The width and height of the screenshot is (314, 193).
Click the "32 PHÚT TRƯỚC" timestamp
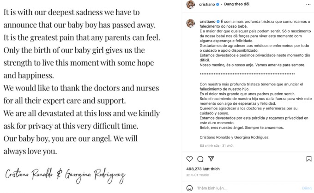click(x=199, y=175)
